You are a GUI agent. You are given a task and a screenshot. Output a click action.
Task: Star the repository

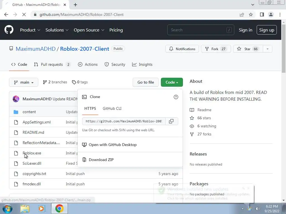click(248, 49)
